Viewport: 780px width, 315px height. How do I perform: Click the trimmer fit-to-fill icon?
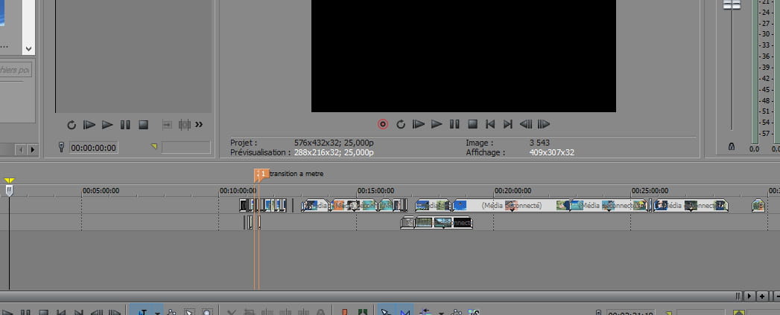[x=185, y=125]
